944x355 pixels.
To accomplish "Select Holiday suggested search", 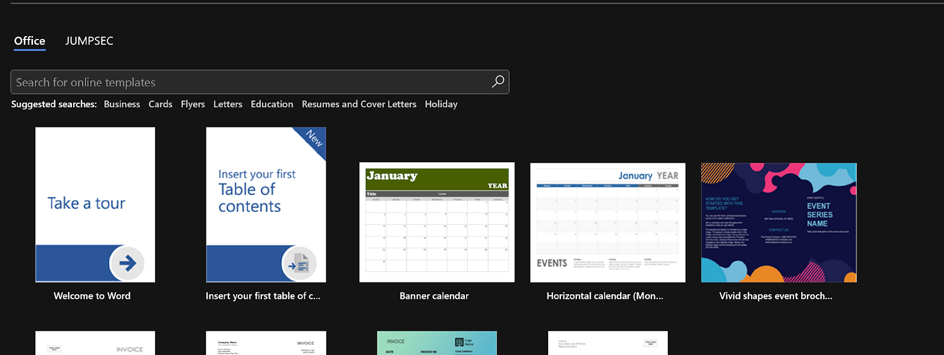I will (441, 104).
